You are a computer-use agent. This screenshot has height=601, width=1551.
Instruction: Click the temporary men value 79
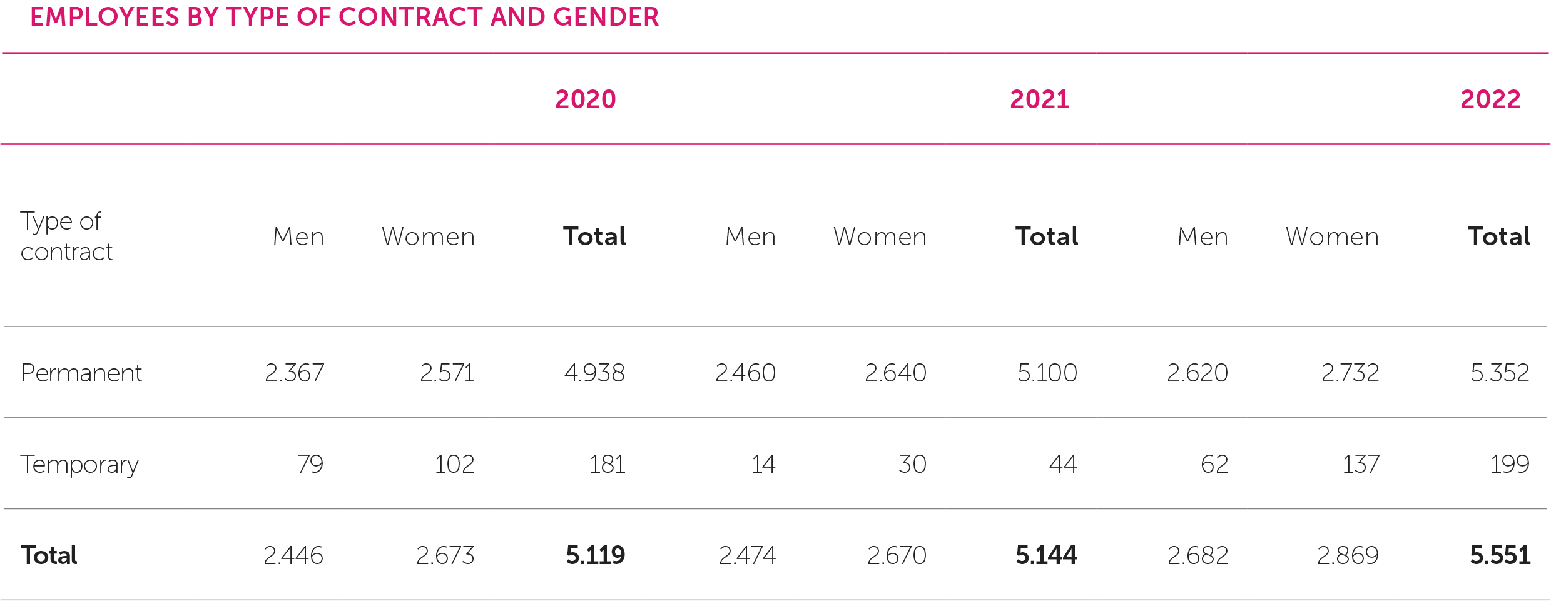(x=310, y=465)
